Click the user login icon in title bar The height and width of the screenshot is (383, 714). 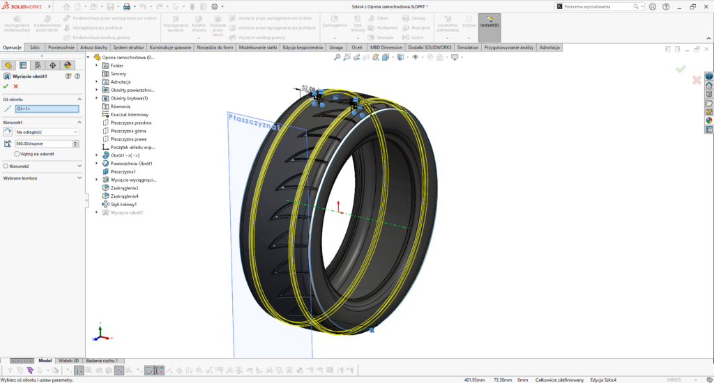(653, 7)
